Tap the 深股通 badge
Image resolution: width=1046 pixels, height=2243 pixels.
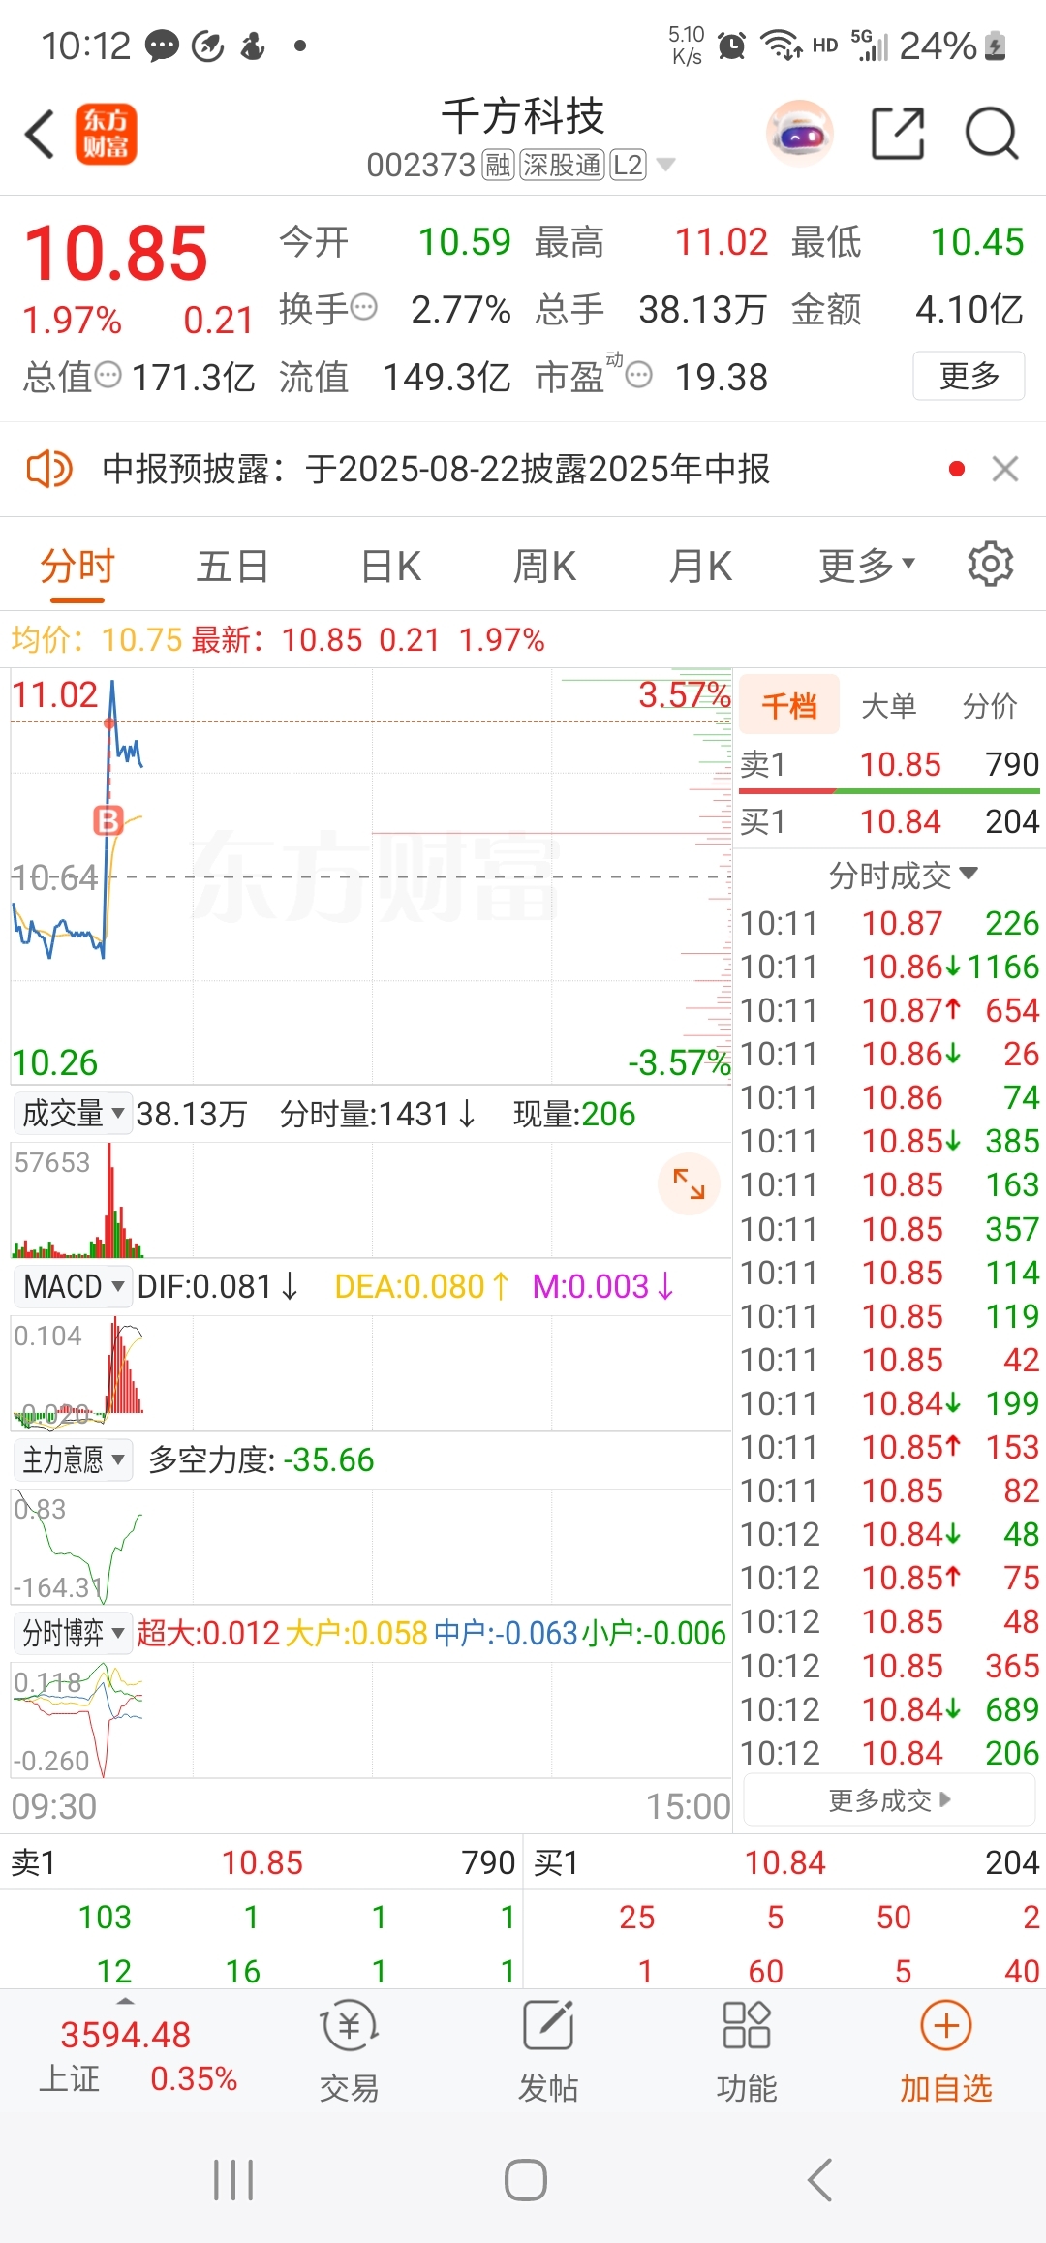pos(563,166)
